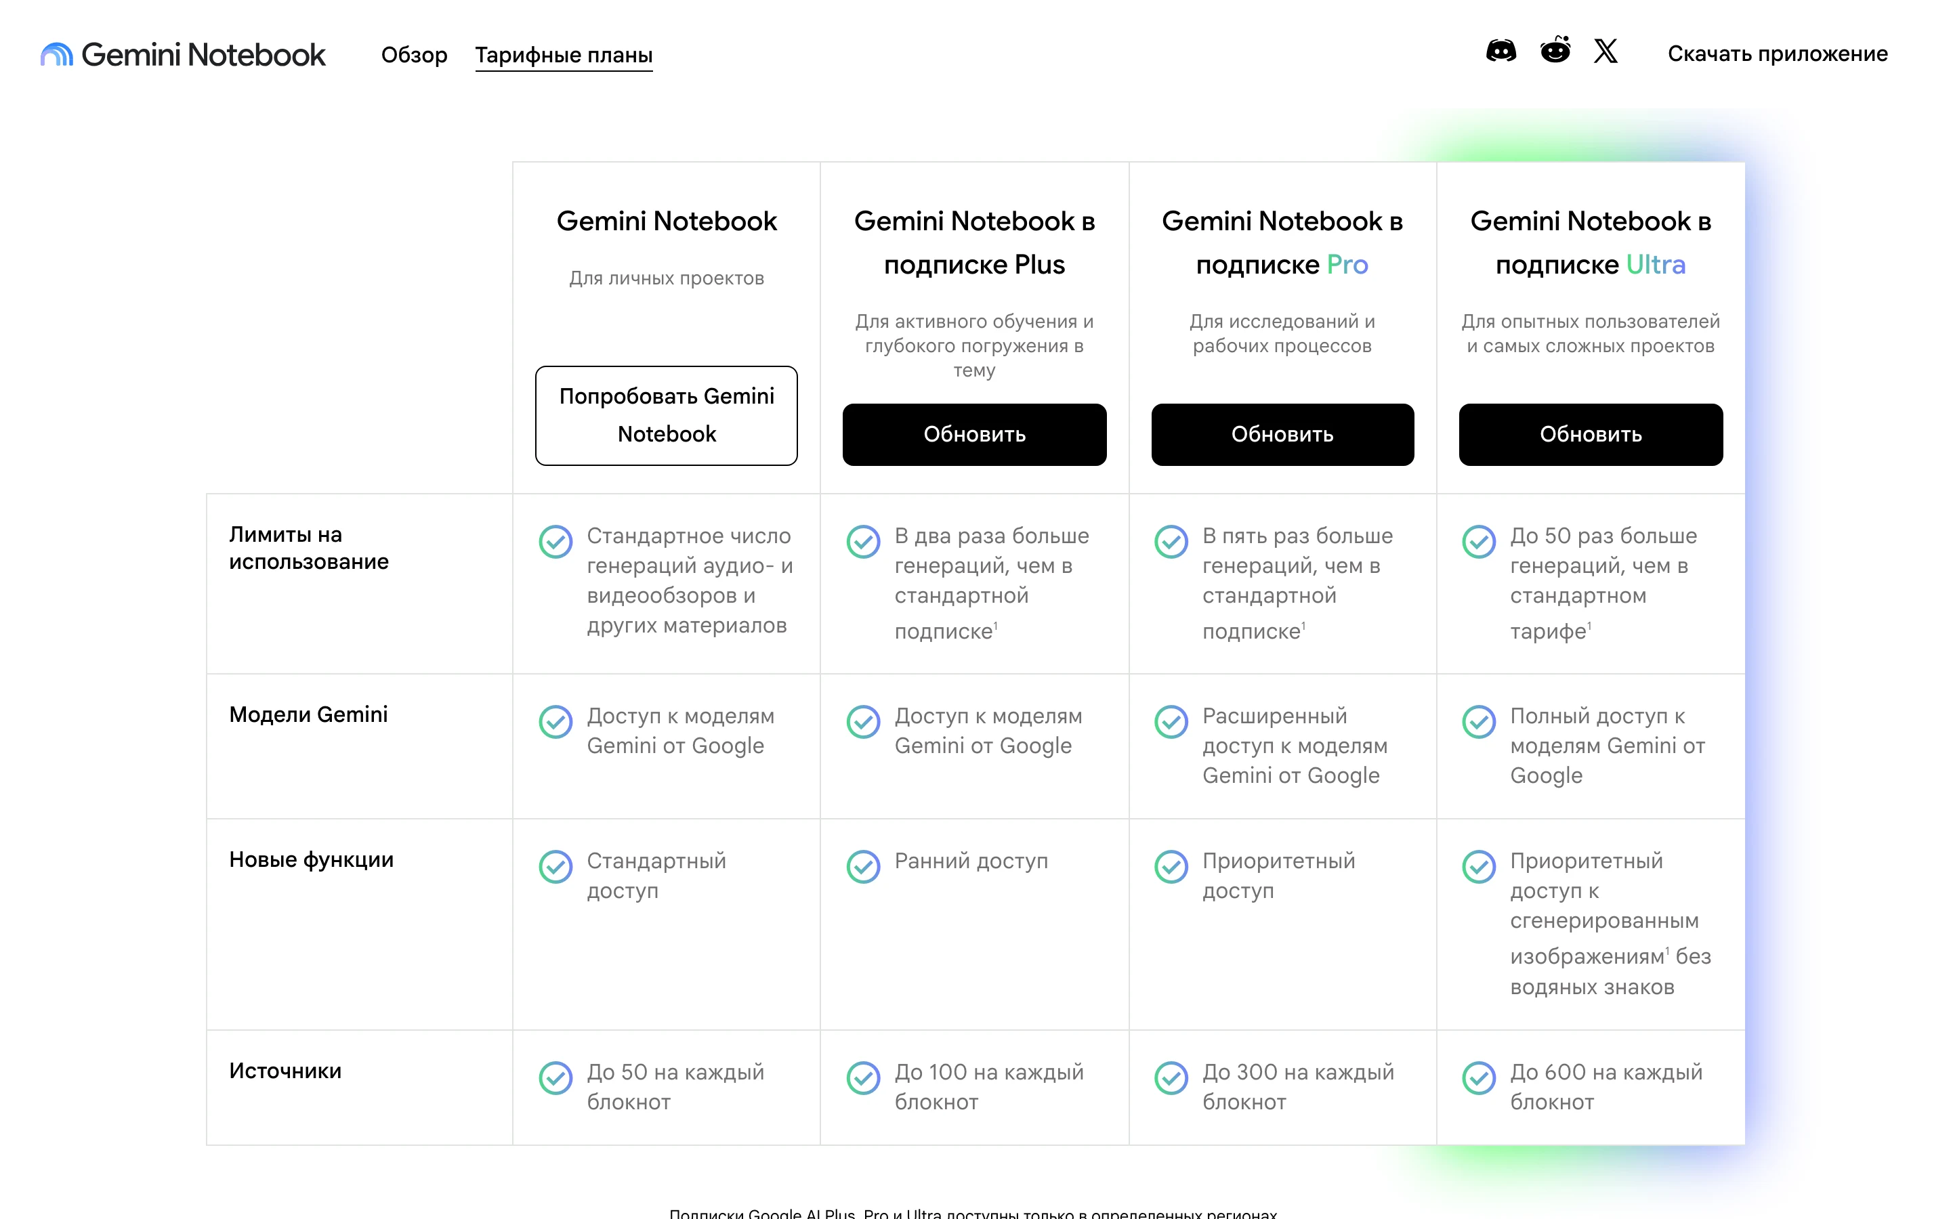
Task: Click the 'Источники' row label
Action: tap(285, 1071)
